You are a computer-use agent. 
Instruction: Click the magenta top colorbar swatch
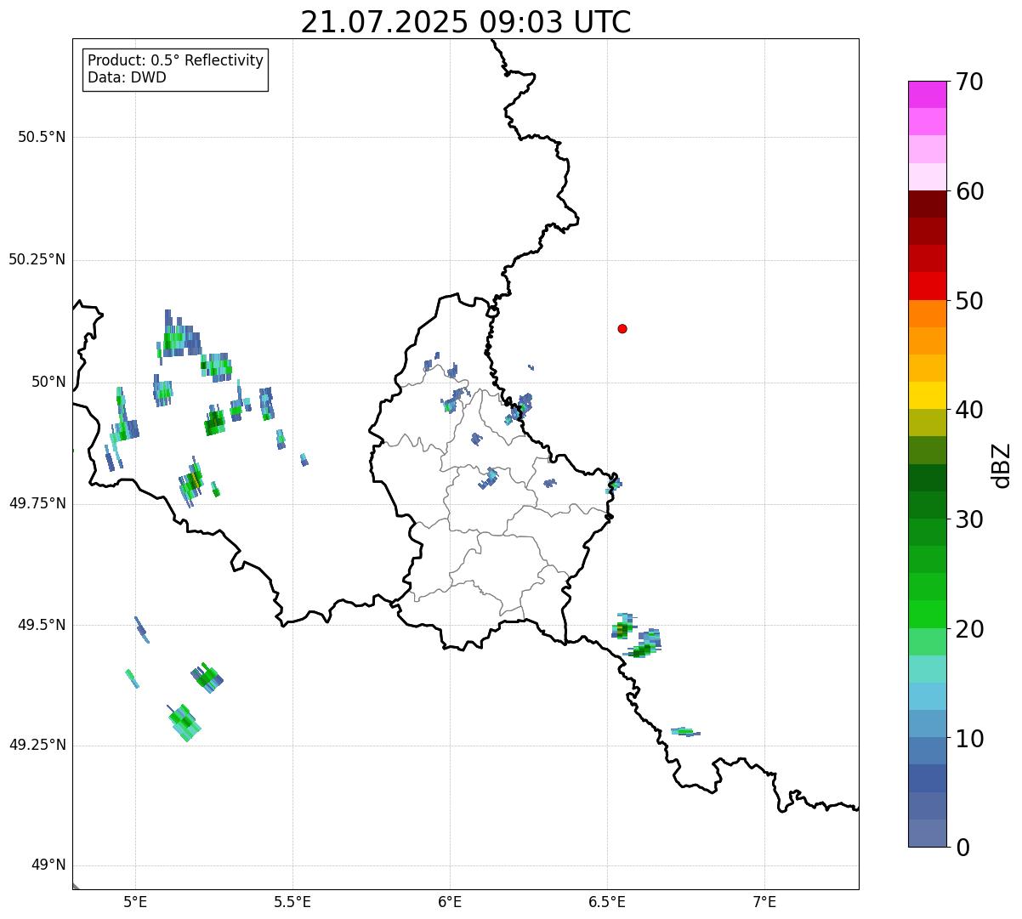(x=928, y=94)
